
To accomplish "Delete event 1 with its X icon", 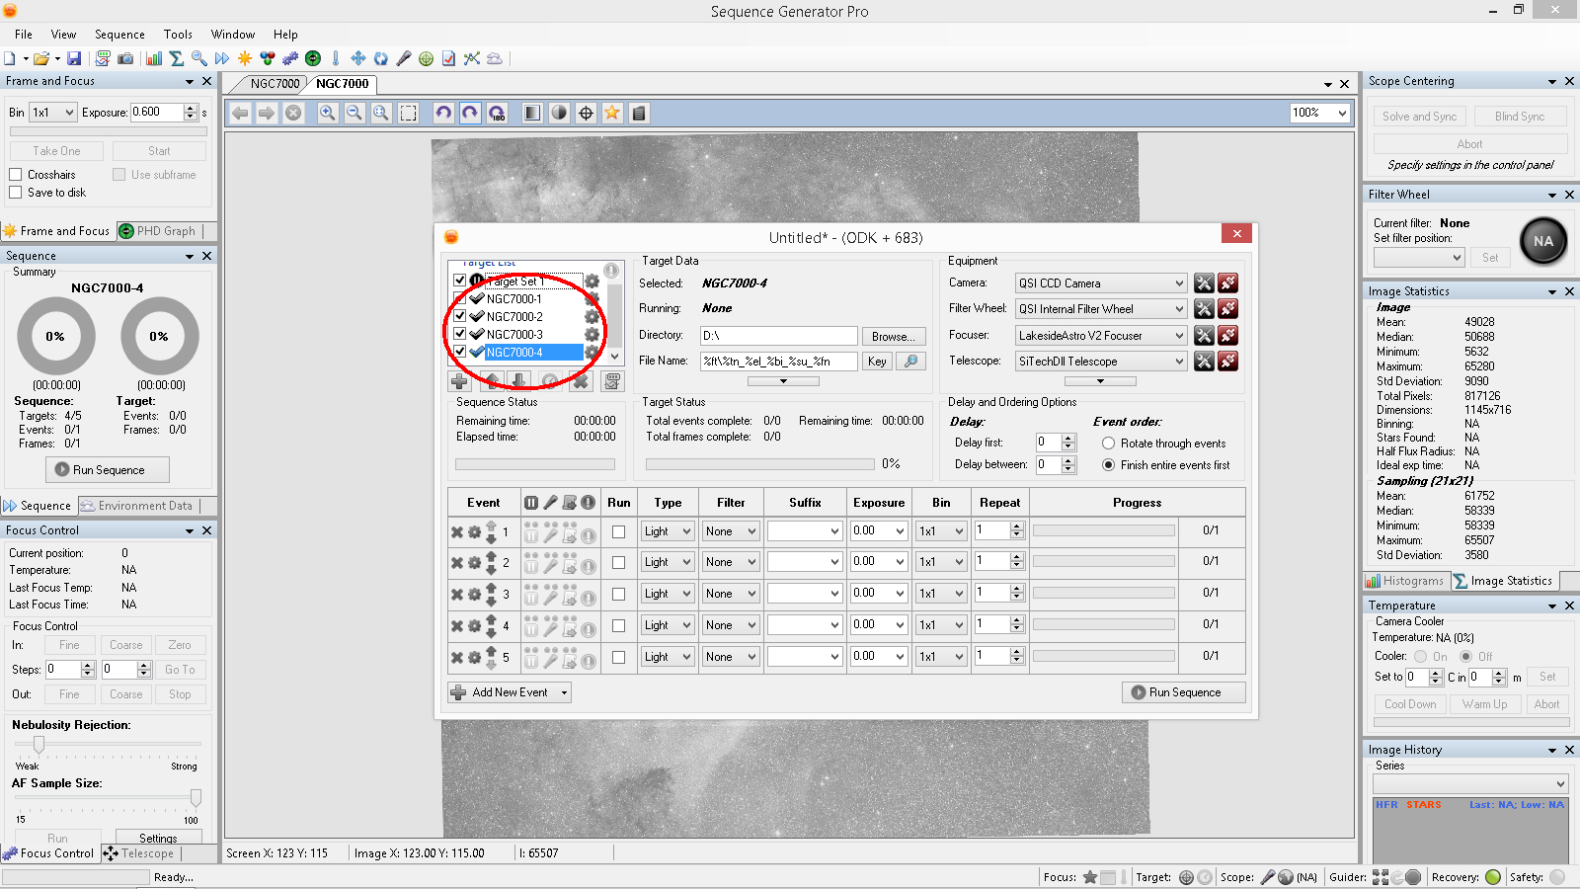I will click(x=457, y=531).
